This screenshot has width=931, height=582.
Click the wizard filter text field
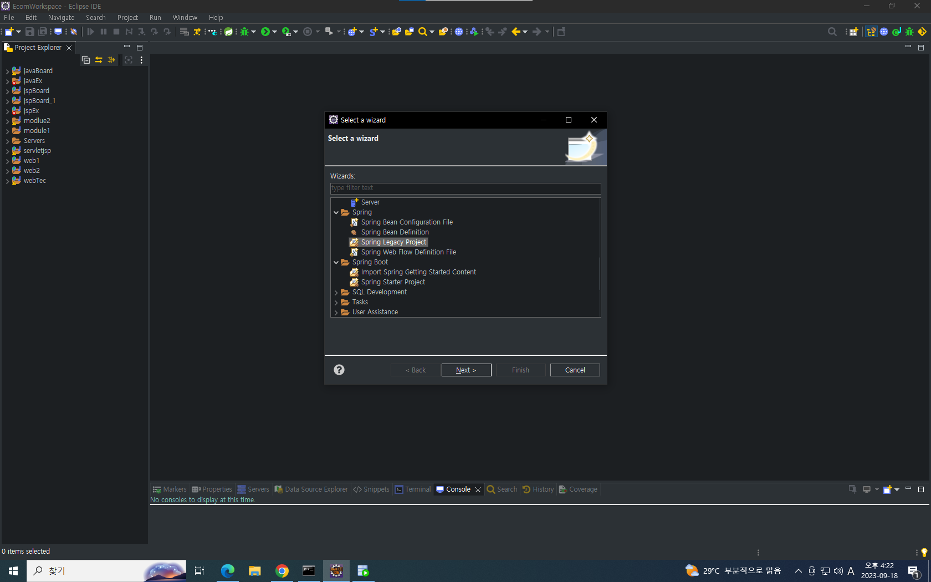click(465, 188)
